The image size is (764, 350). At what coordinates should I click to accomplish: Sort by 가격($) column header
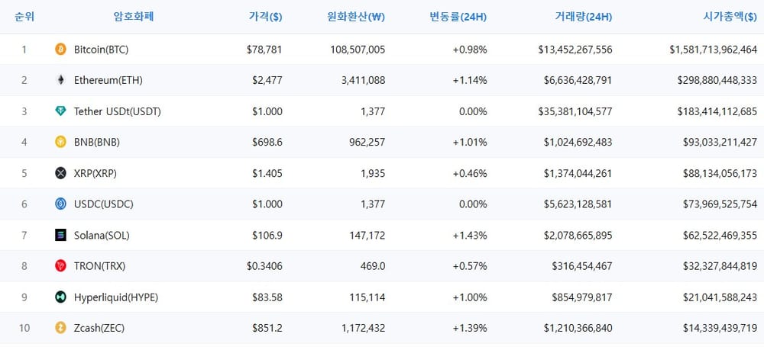(265, 17)
